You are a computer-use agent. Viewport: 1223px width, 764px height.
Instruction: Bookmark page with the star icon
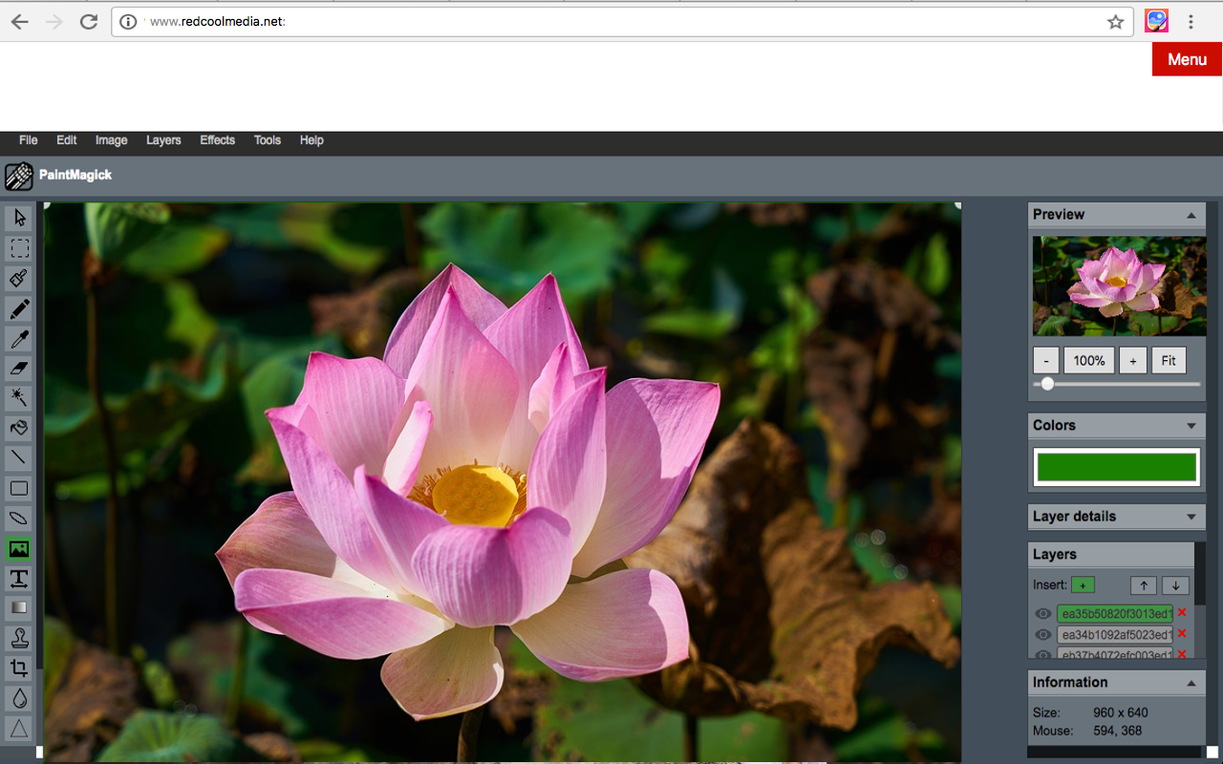[1115, 22]
